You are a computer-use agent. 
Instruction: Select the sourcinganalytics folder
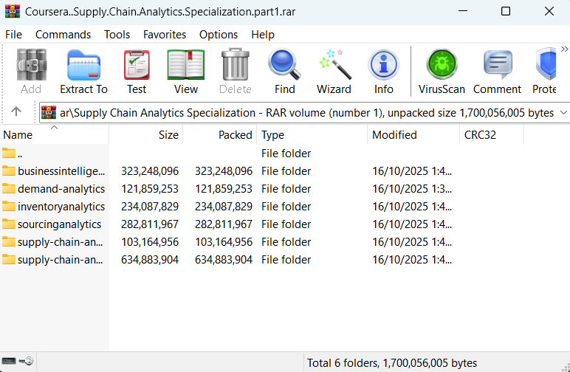59,224
